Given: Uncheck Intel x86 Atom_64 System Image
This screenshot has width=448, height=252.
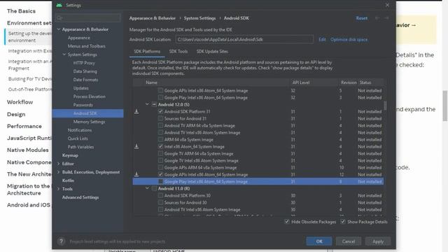Looking at the screenshot, I should pos(160,146).
